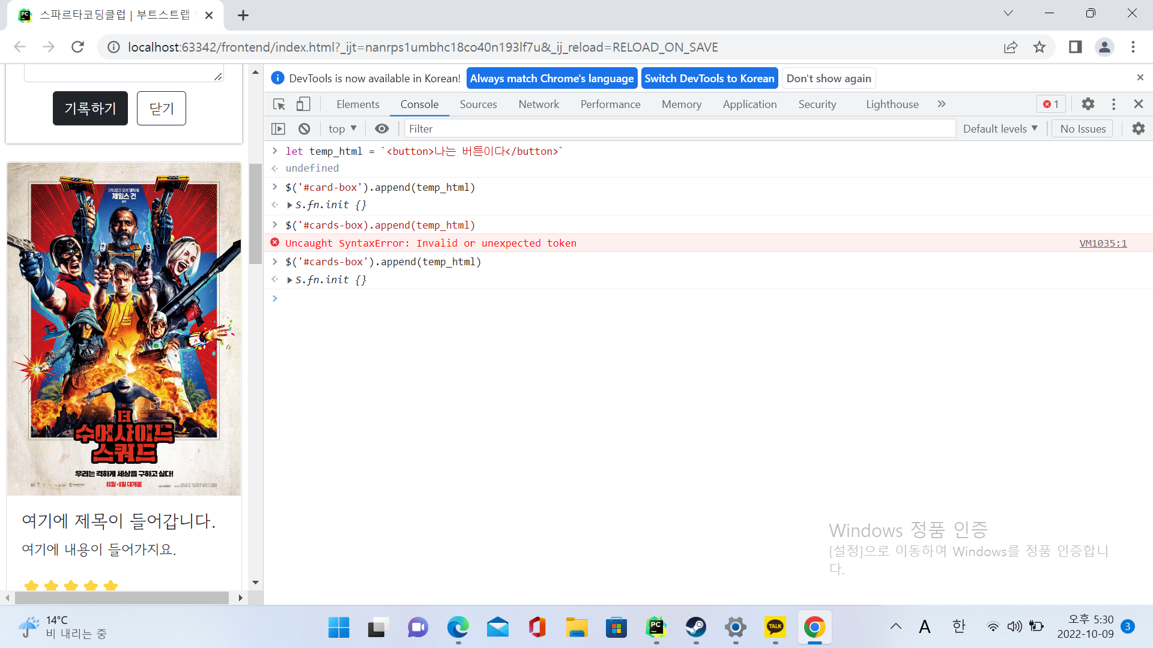Click the 닫기 button
Screen dimensions: 1153x648
click(x=162, y=109)
